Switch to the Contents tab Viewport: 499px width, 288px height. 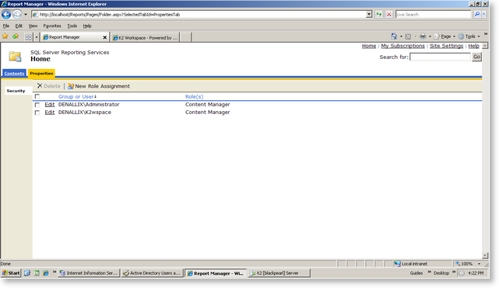point(14,73)
